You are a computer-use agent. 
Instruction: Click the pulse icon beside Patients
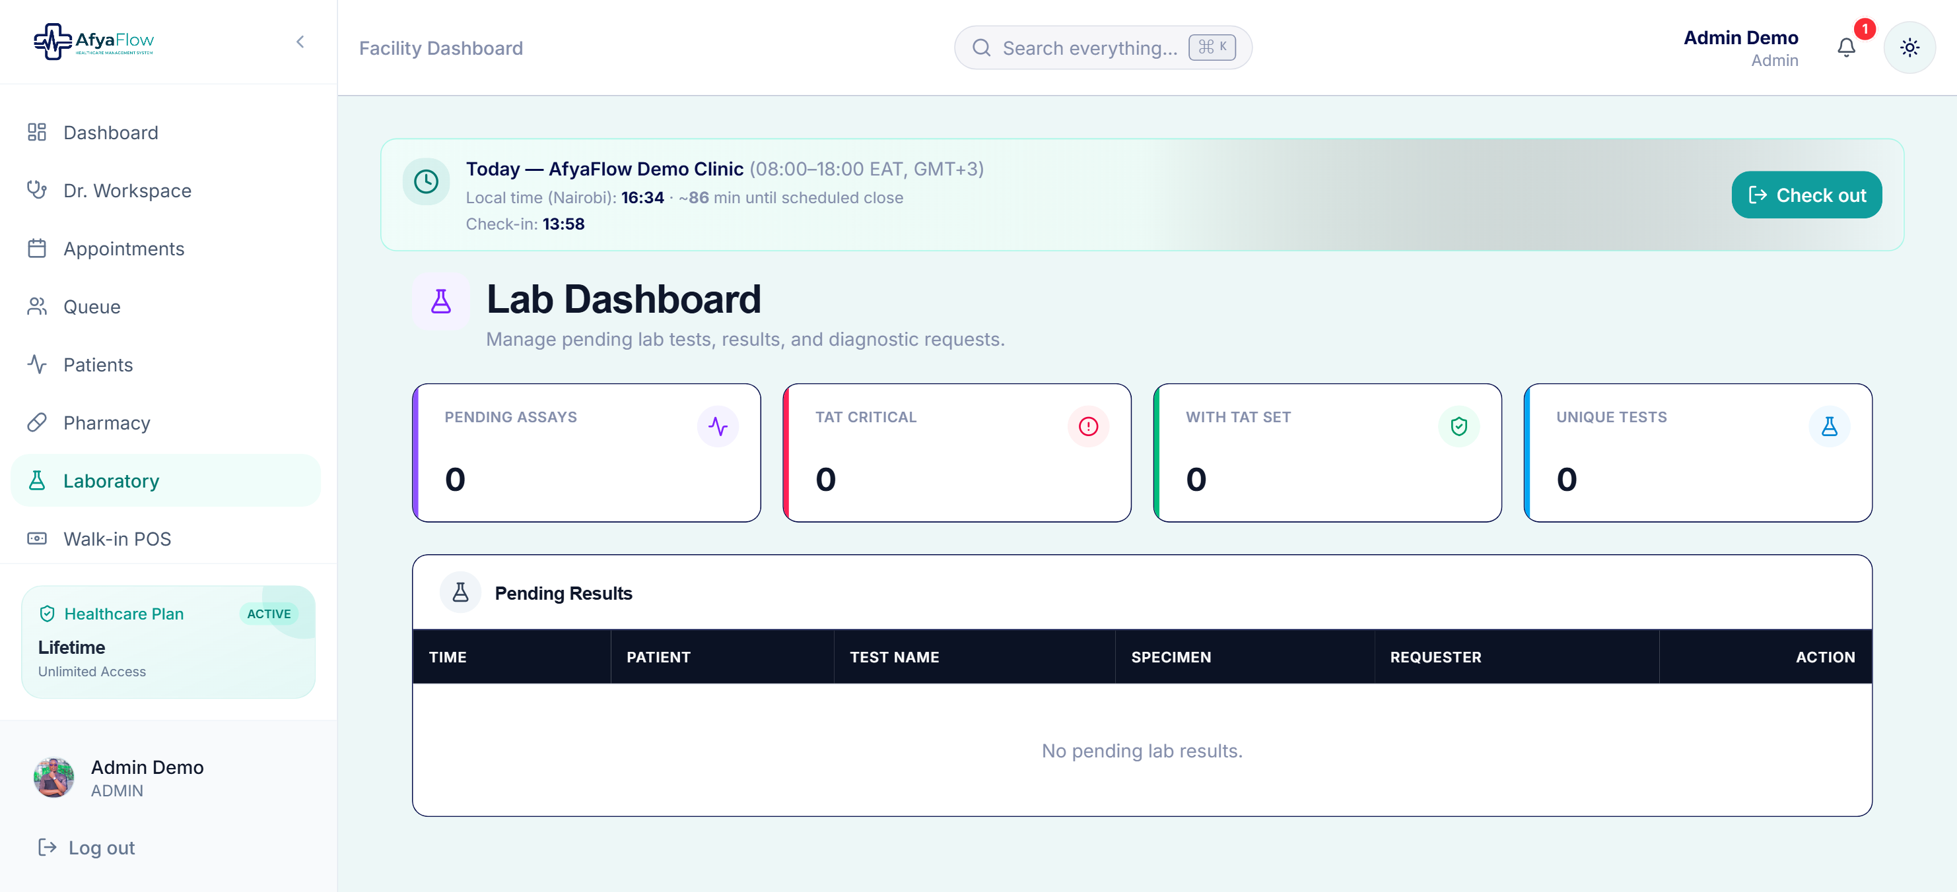pos(37,365)
